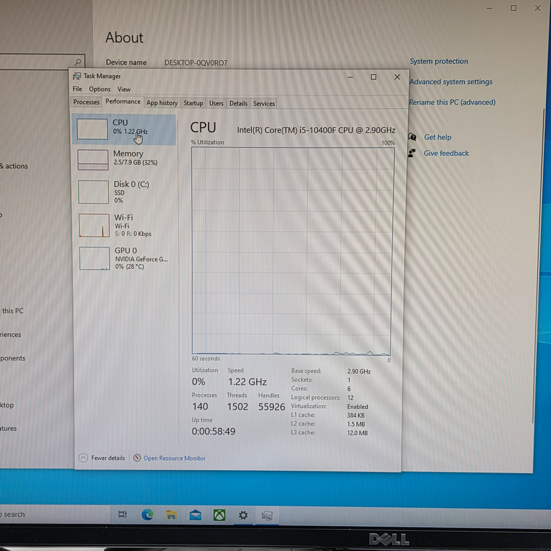Launch Microsoft Edge from the taskbar
This screenshot has width=551, height=551.
point(147,515)
